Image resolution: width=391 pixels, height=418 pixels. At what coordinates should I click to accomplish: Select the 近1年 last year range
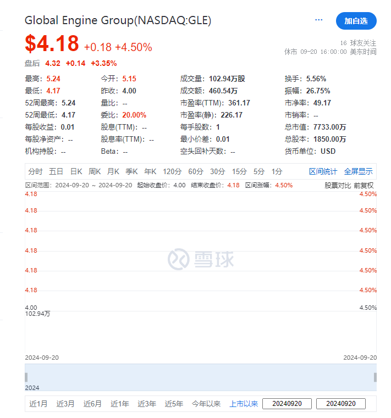(x=120, y=404)
